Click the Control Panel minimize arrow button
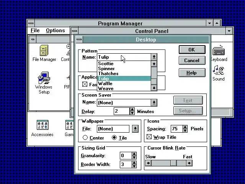 [229, 31]
